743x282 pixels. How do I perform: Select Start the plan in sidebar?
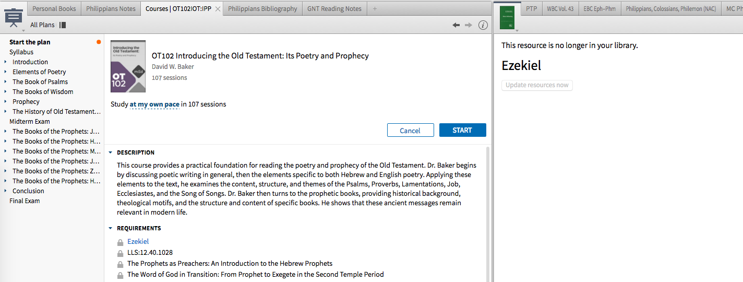point(30,42)
